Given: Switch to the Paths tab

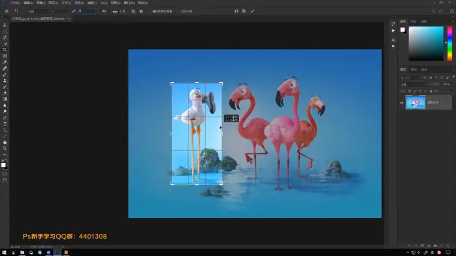Looking at the screenshot, I should (x=424, y=70).
